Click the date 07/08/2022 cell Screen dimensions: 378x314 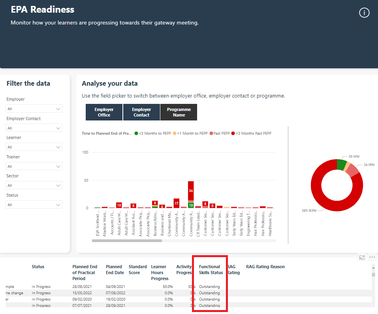pos(115,293)
